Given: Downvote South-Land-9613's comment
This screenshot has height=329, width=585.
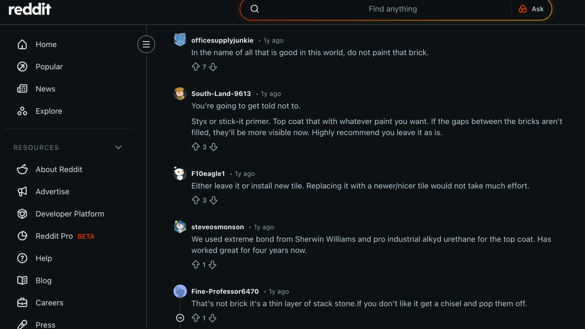Looking at the screenshot, I should [214, 147].
